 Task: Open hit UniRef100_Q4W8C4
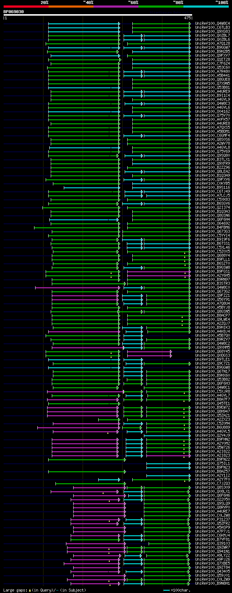212,23
